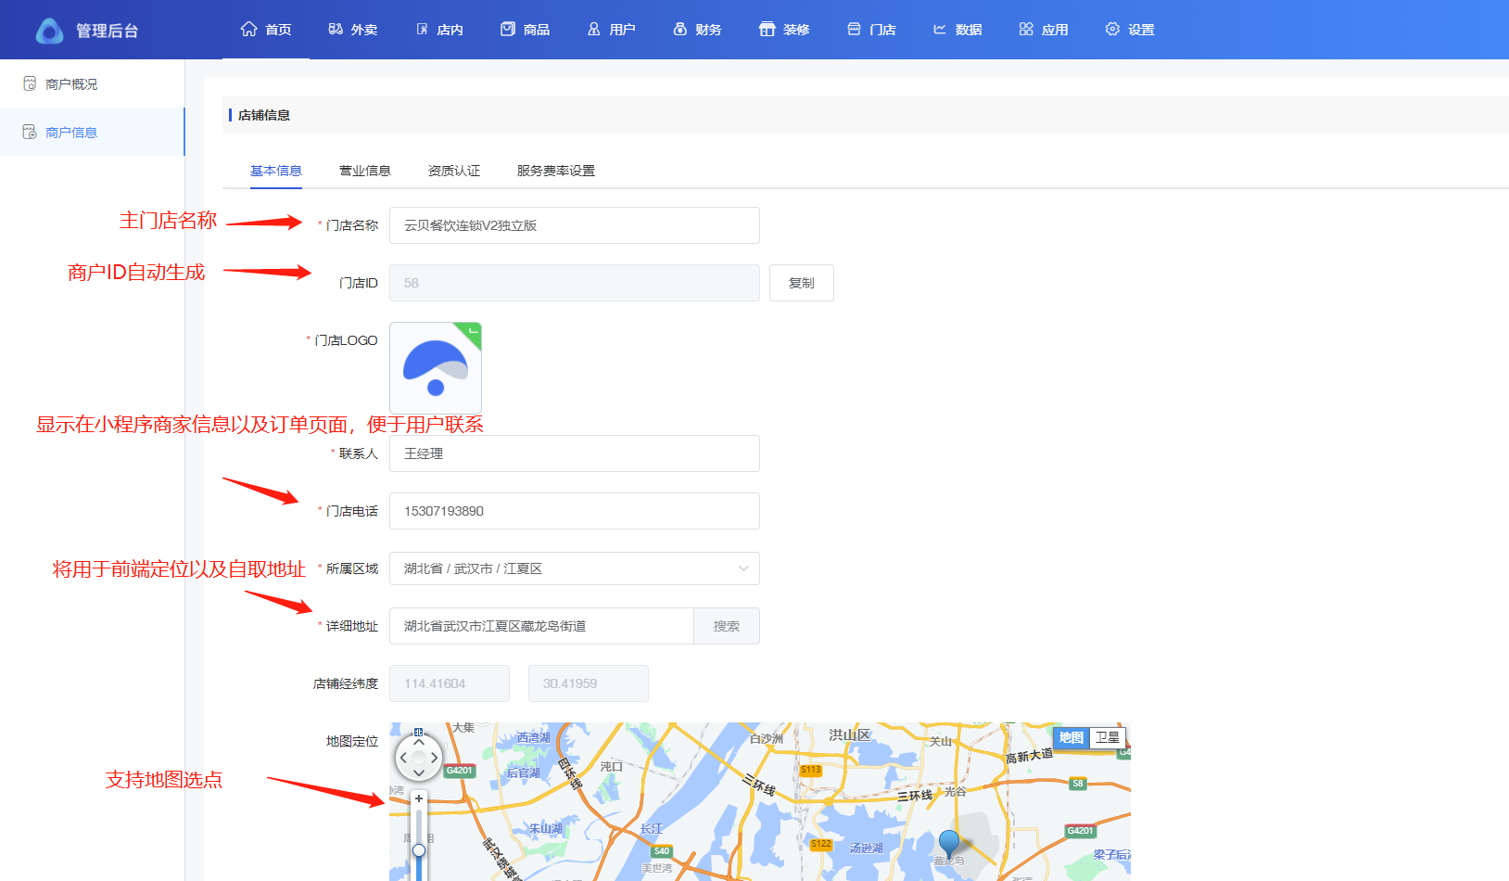Click the map zoom-in plus button
The height and width of the screenshot is (881, 1509).
click(419, 798)
